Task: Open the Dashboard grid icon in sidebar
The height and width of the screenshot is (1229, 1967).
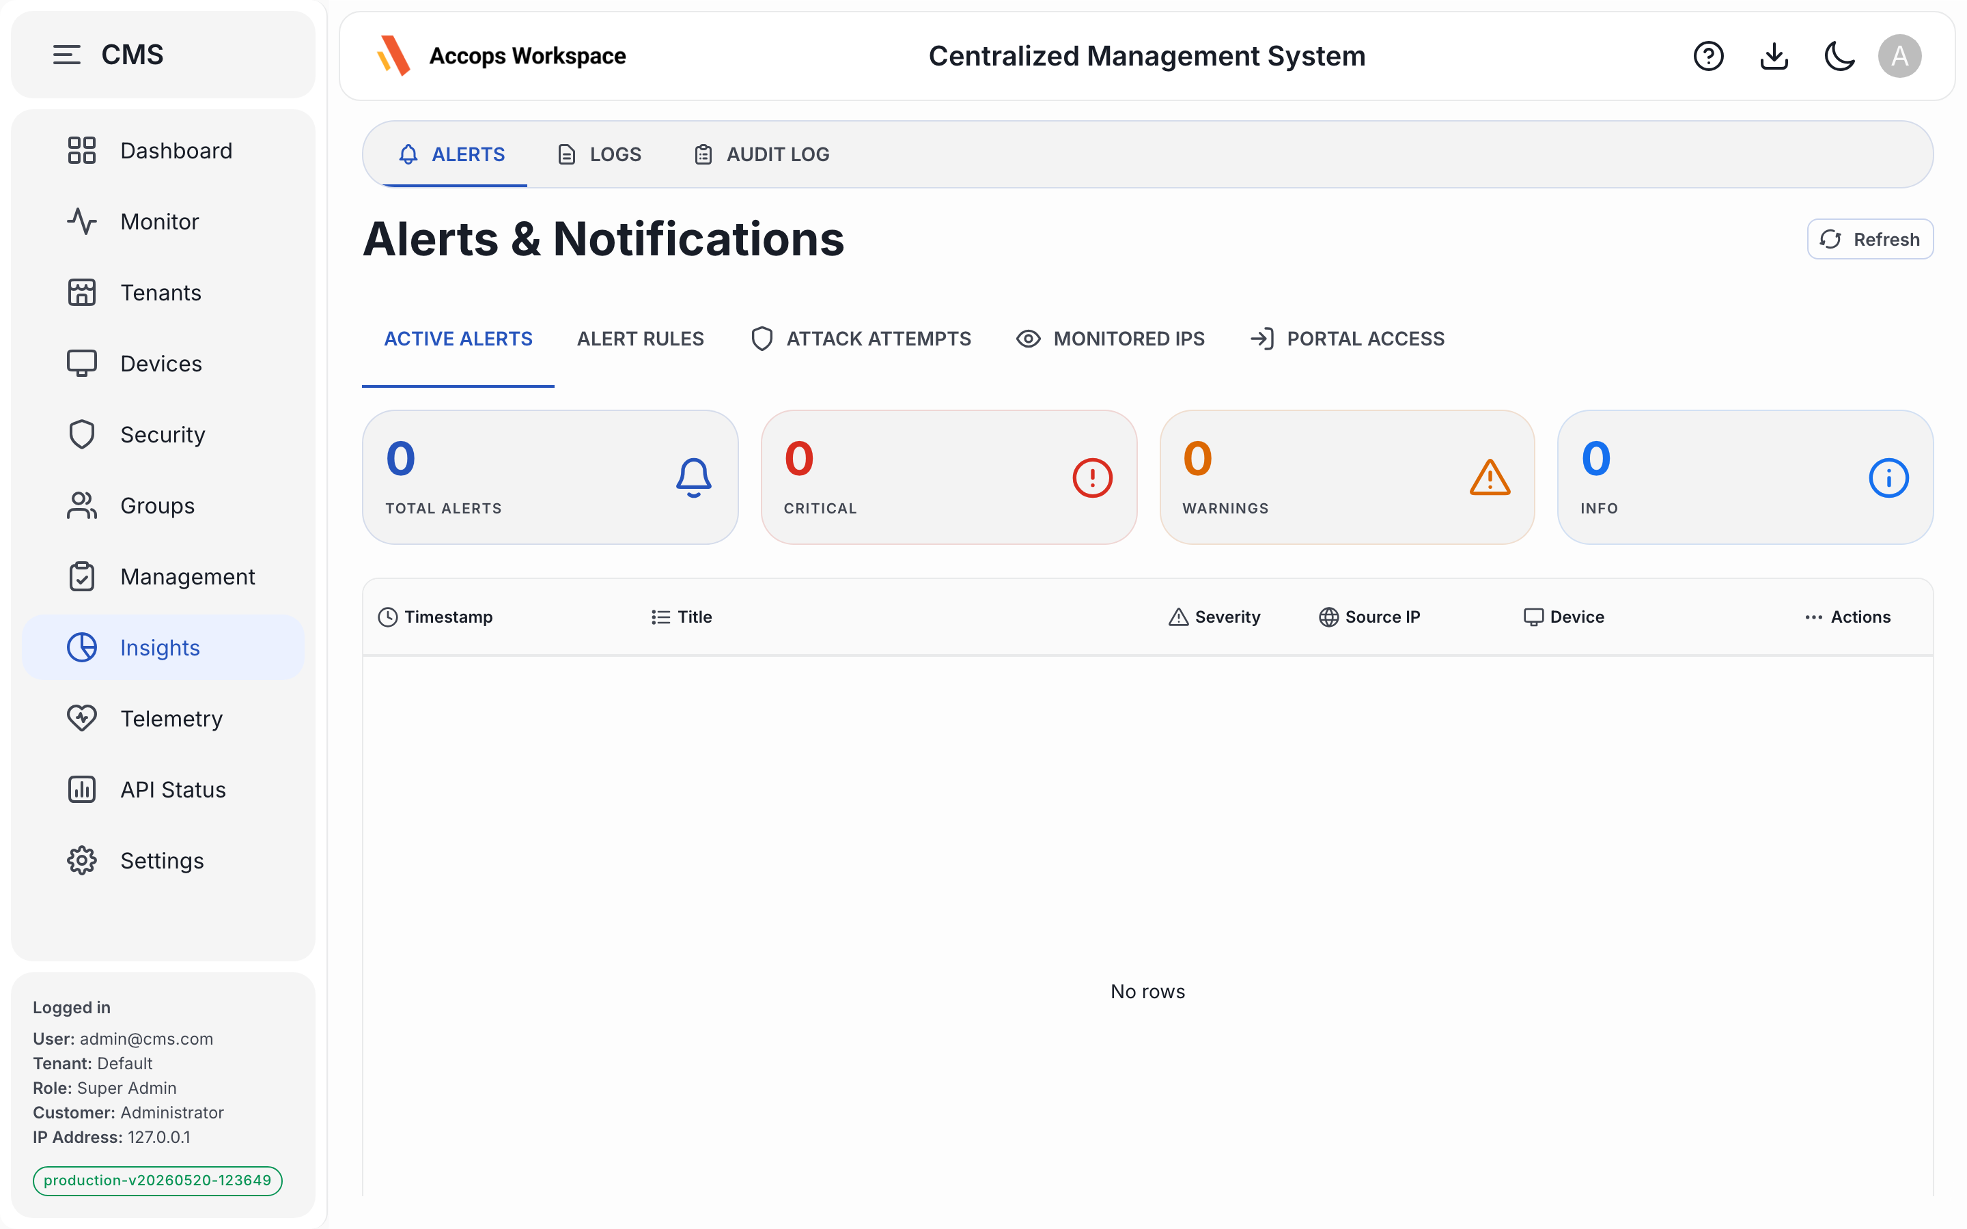Action: (x=81, y=150)
